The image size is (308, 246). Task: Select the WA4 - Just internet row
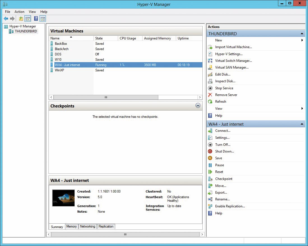click(126, 65)
